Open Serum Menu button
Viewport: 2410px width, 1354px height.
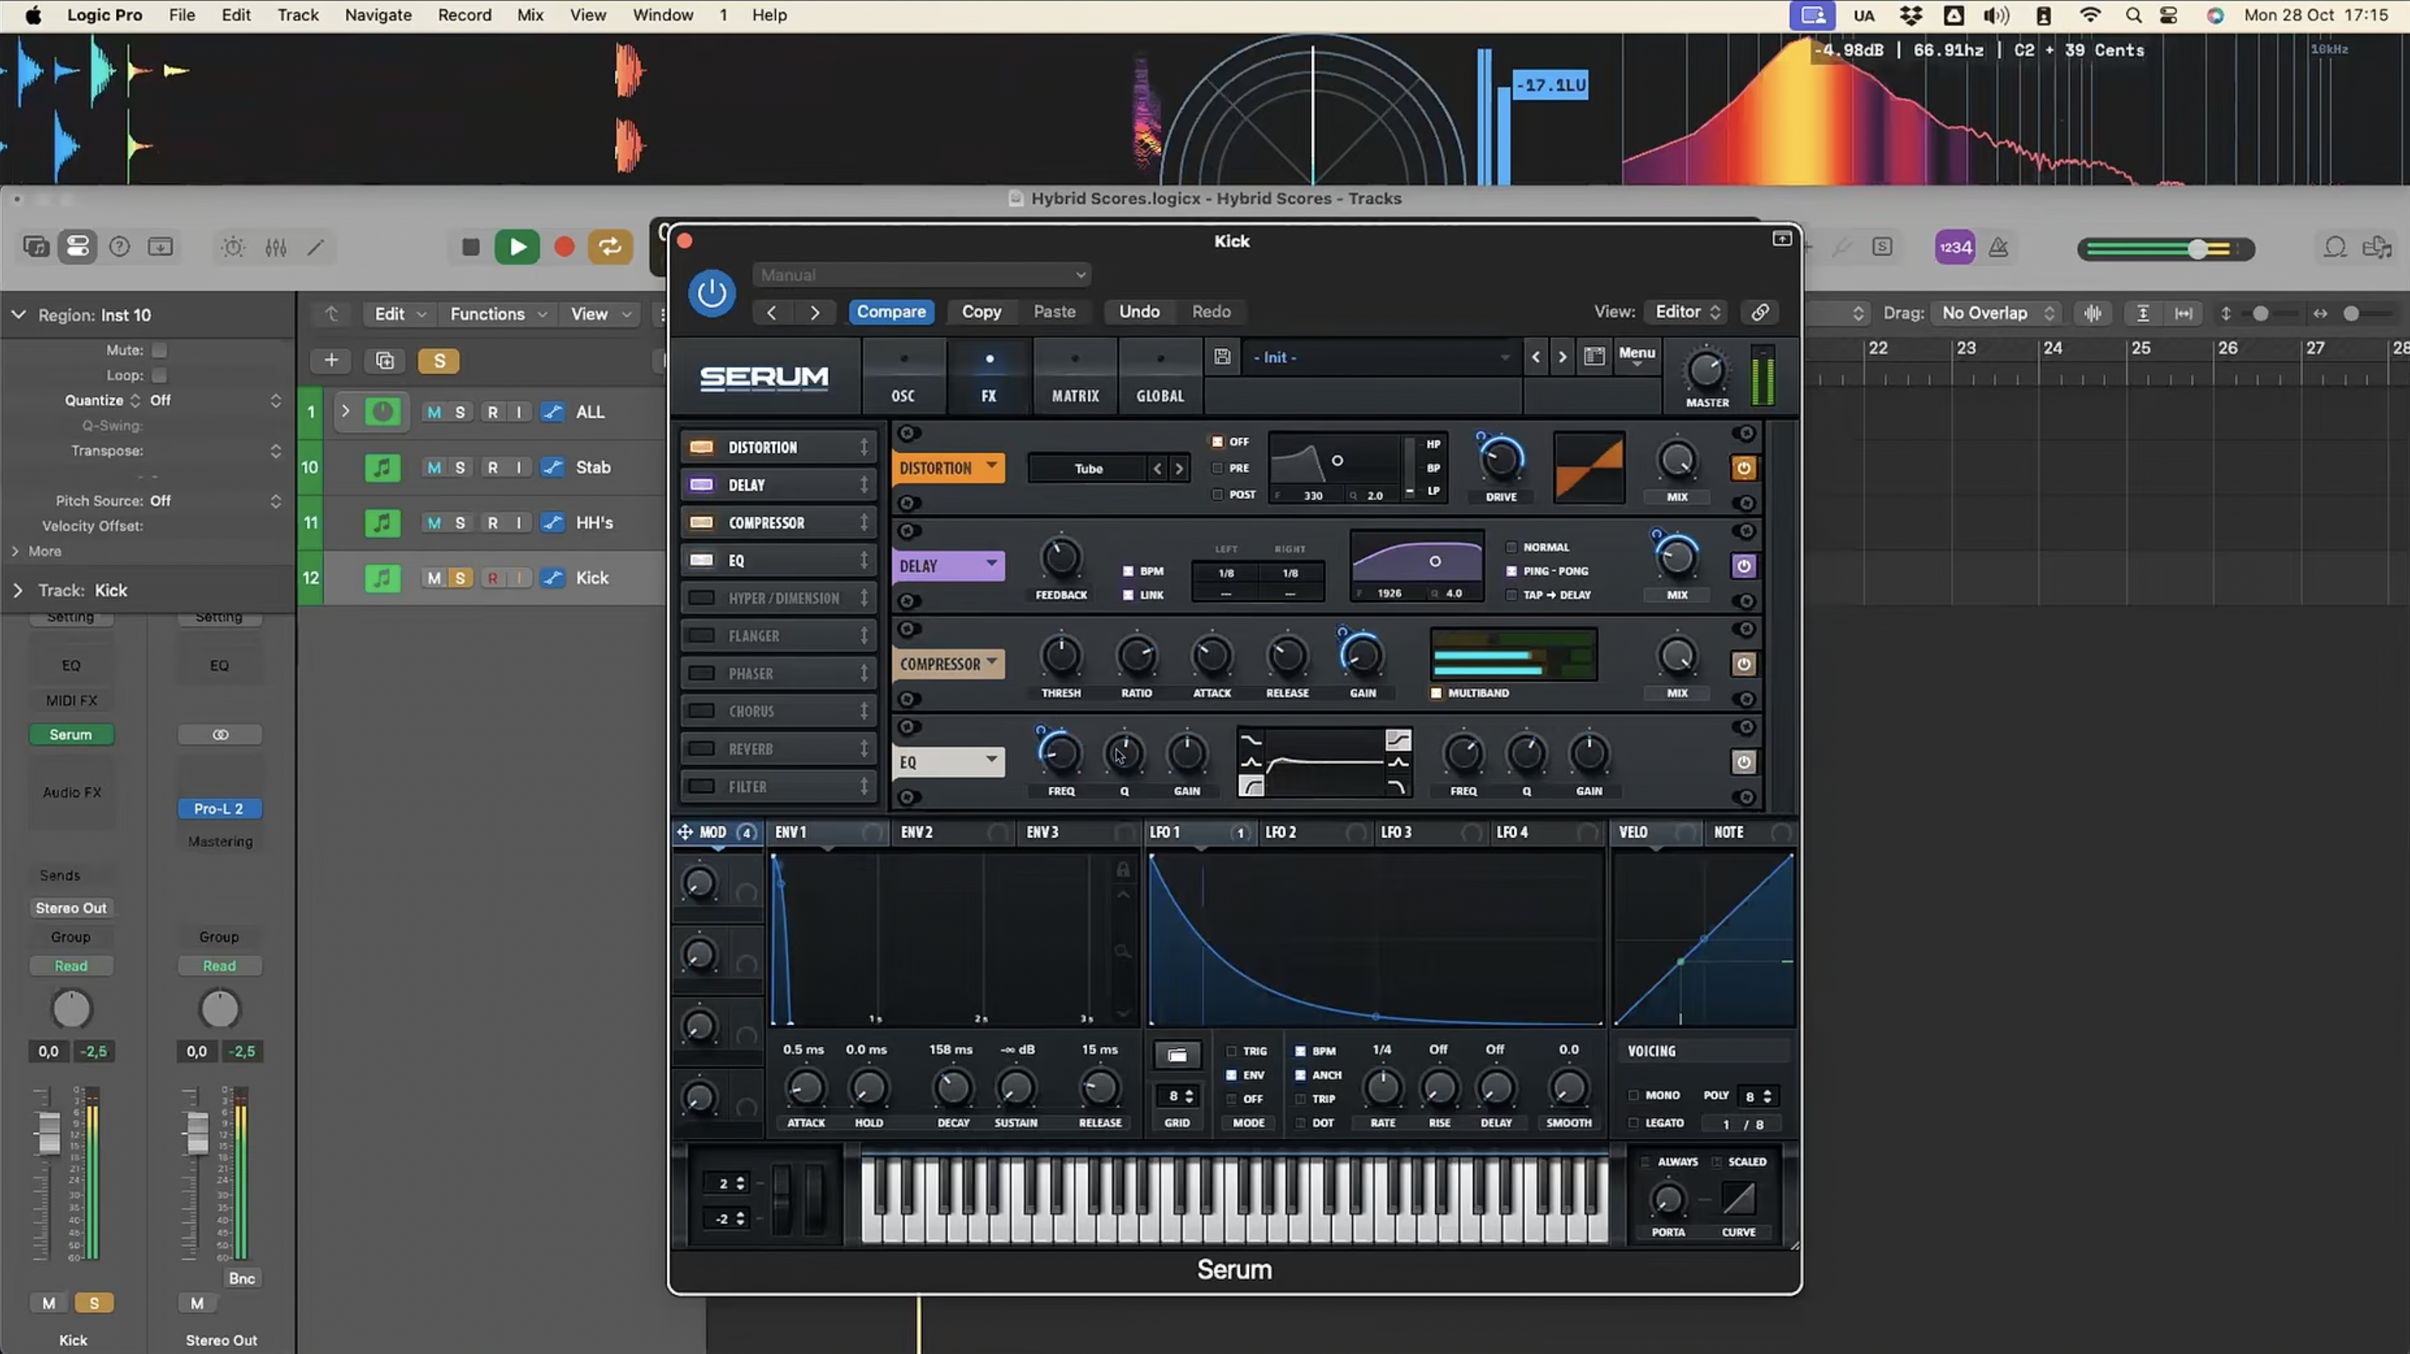pyautogui.click(x=1636, y=356)
